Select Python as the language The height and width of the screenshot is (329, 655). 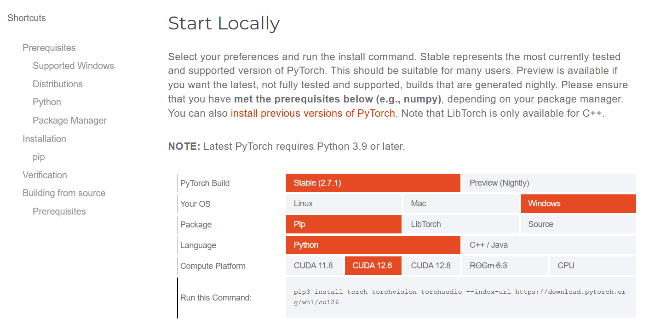(x=373, y=245)
